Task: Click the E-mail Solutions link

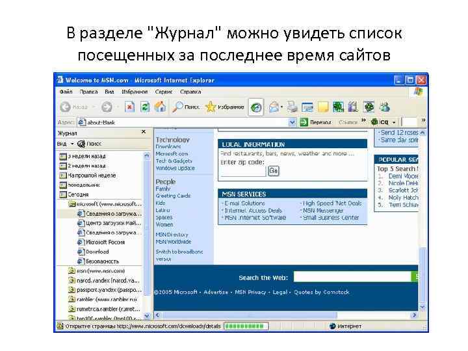Action: tap(244, 203)
